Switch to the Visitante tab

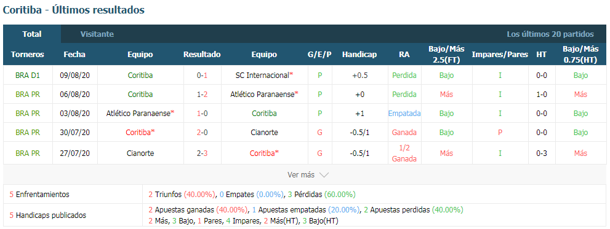[97, 34]
